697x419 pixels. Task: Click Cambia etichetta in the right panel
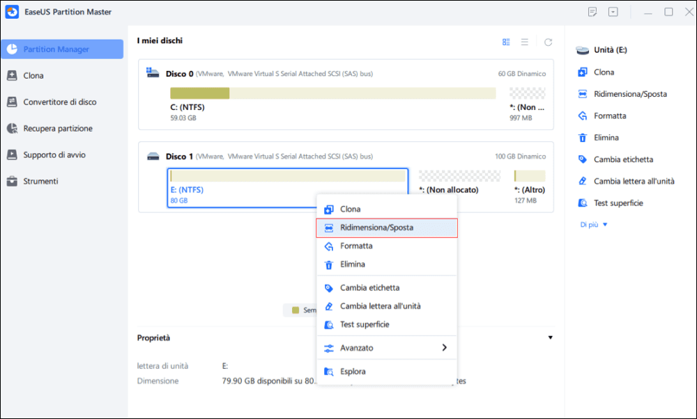(615, 159)
